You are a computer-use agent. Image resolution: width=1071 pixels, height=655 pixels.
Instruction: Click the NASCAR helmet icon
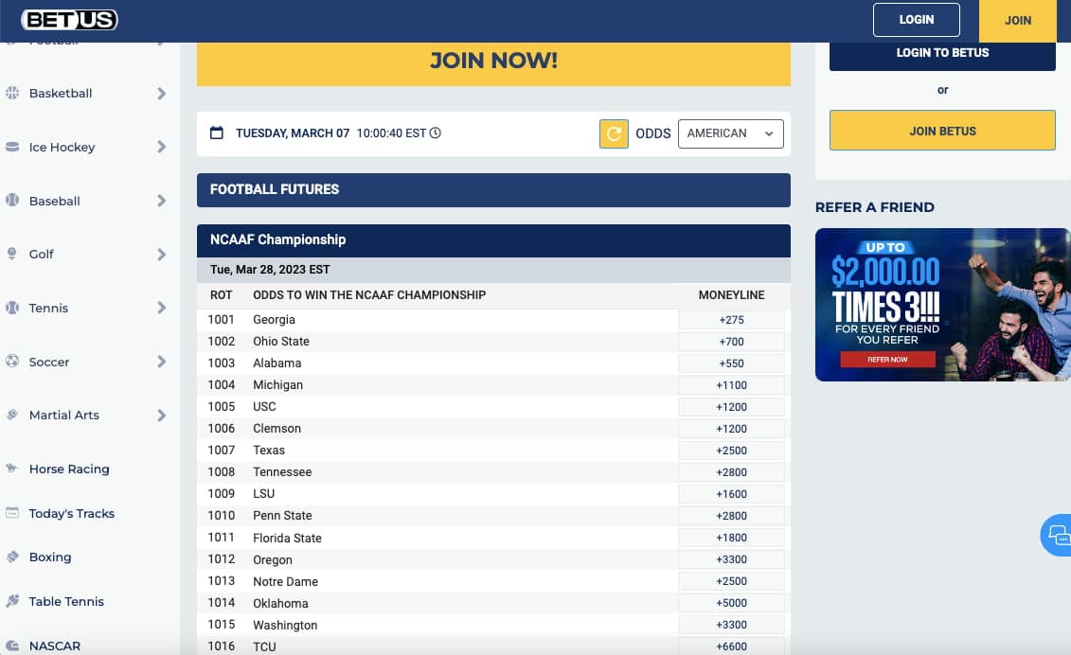[12, 646]
